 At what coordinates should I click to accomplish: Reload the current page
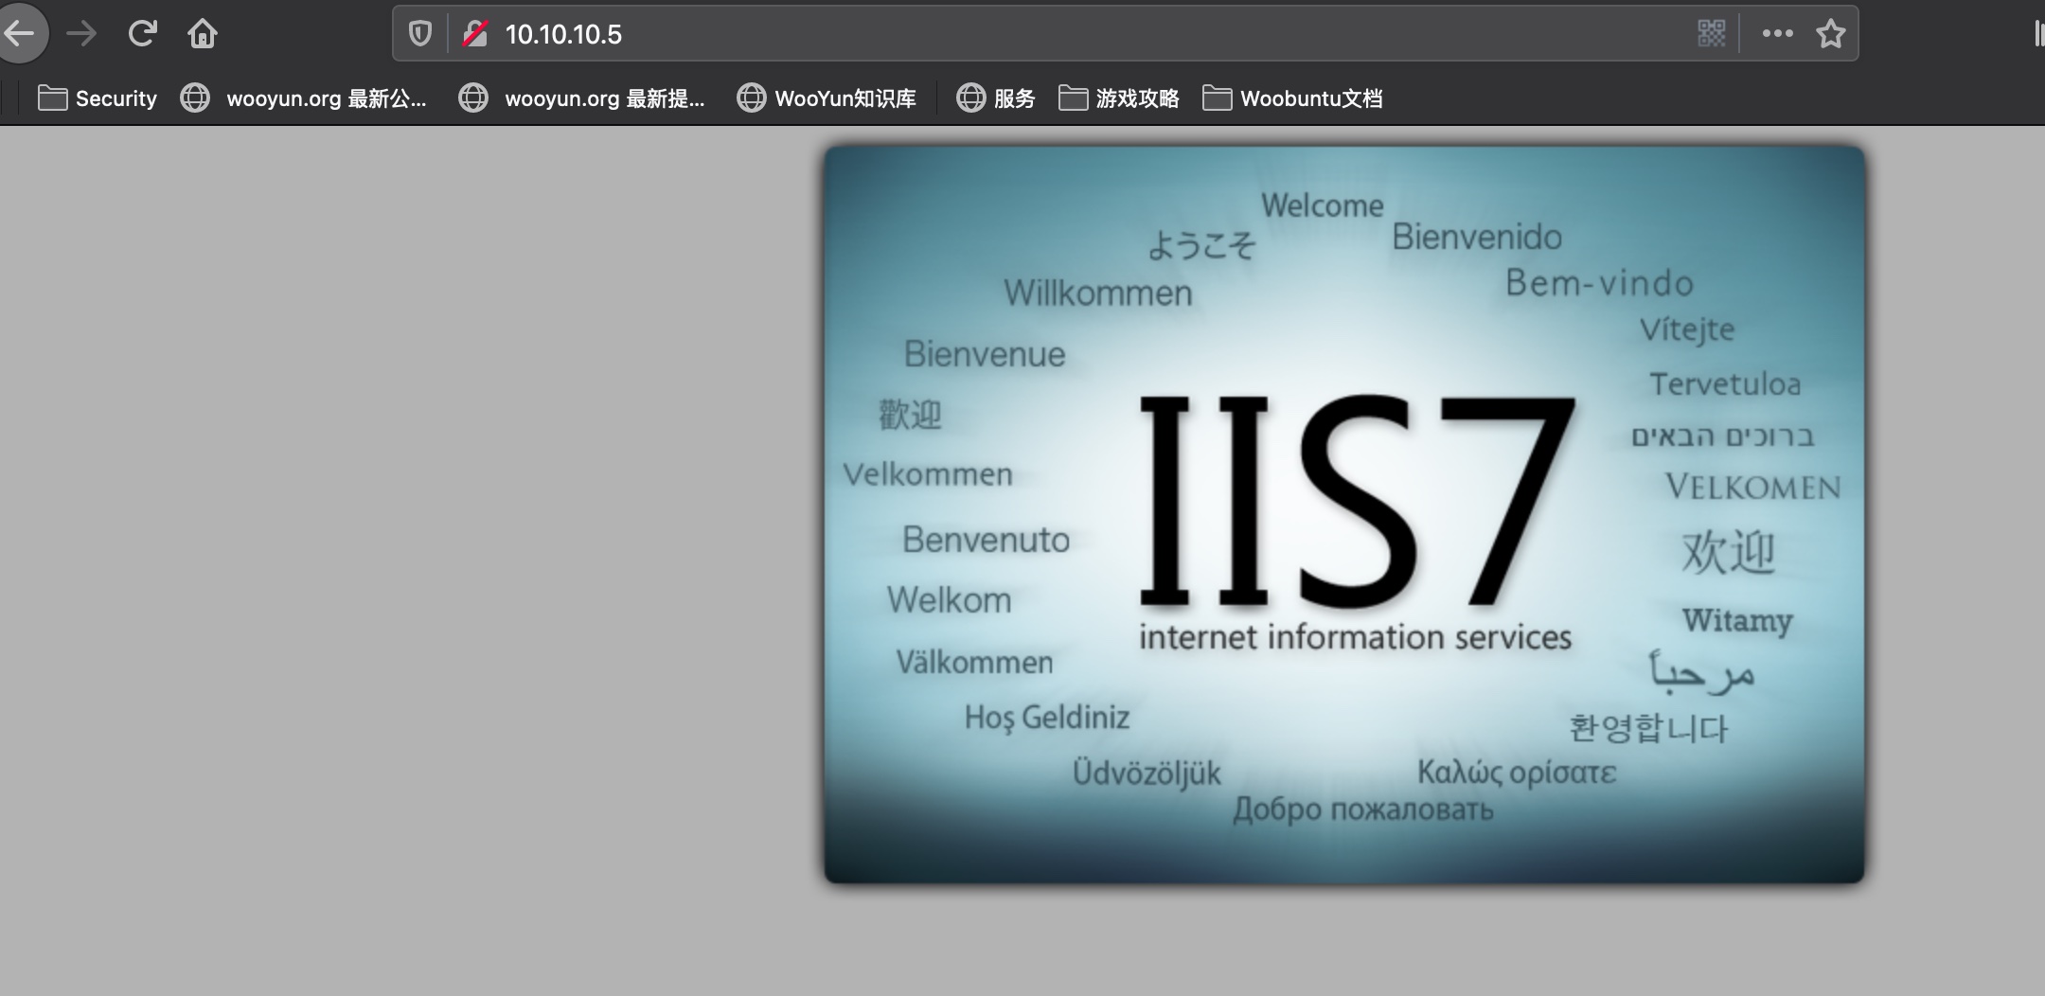coord(142,34)
